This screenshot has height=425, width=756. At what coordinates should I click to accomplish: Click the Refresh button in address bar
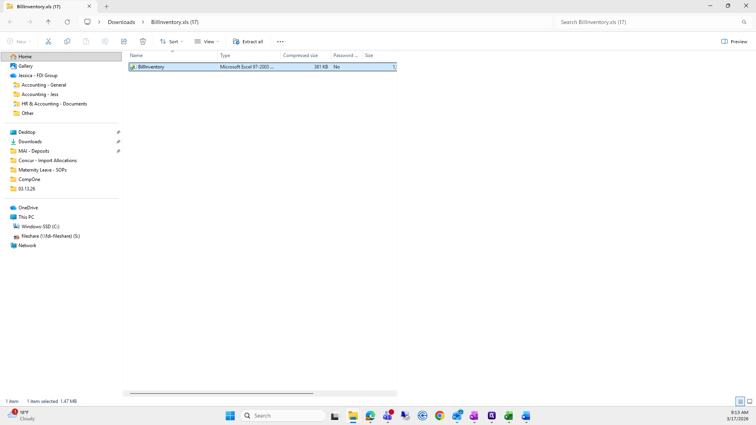coord(67,22)
